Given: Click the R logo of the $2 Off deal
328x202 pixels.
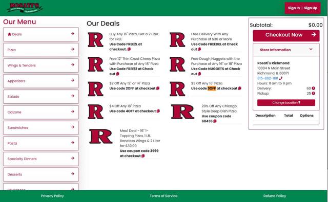Looking at the screenshot, I should [x=96, y=89].
